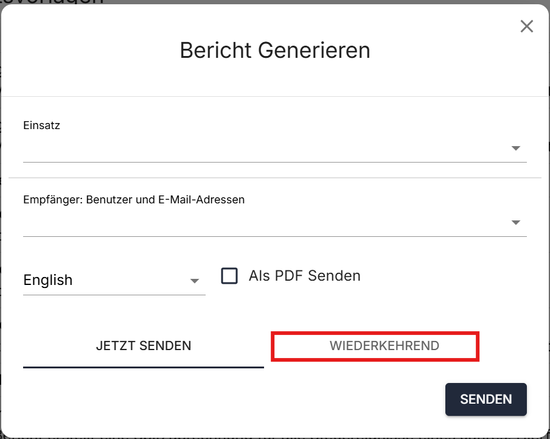Click the underline below Jetzt Senden tab

[x=144, y=367]
